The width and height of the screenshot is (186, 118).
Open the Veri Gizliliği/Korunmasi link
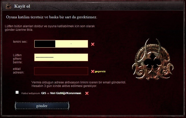click(x=65, y=93)
